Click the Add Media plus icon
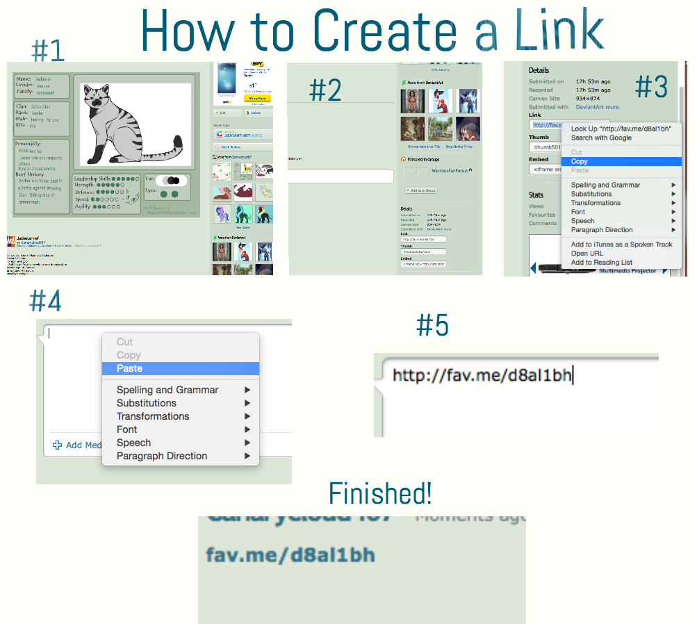The image size is (697, 624). (x=57, y=445)
